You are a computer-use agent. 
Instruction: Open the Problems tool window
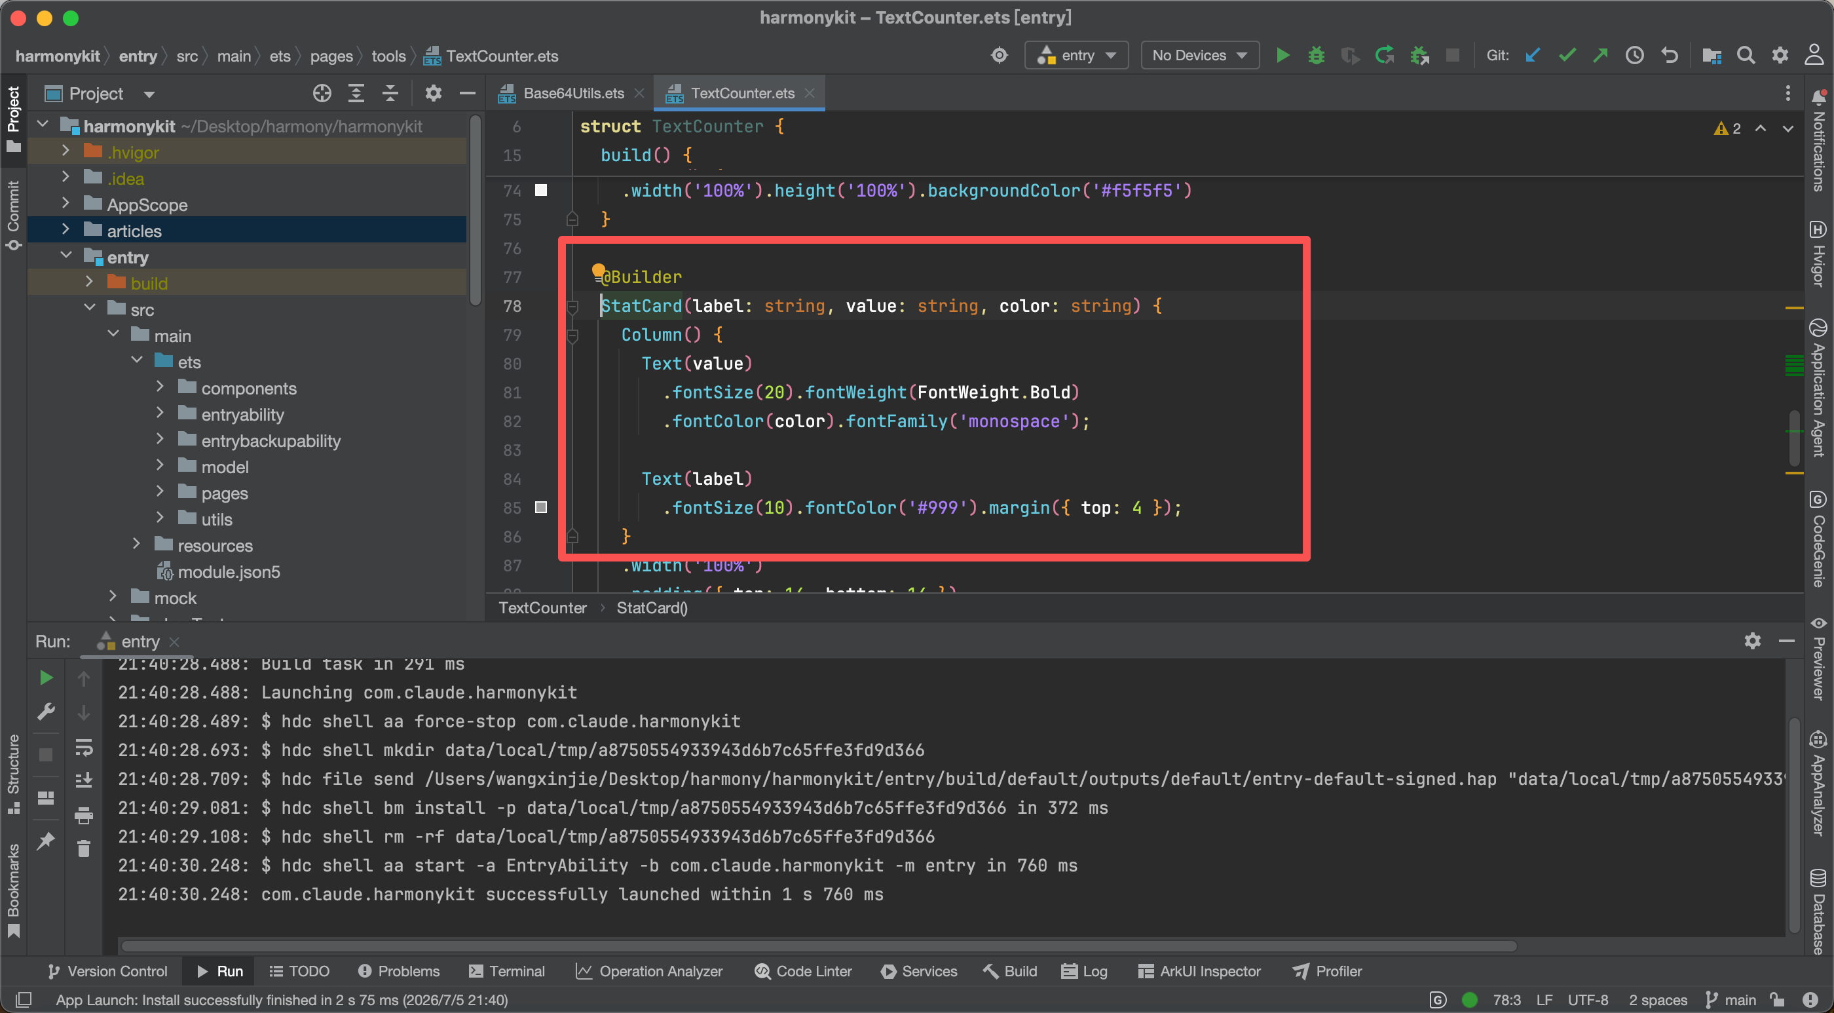pyautogui.click(x=399, y=971)
